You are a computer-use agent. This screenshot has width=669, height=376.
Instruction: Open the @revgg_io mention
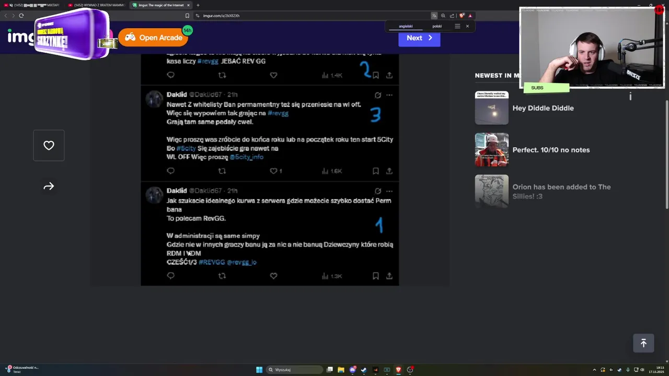(x=241, y=262)
